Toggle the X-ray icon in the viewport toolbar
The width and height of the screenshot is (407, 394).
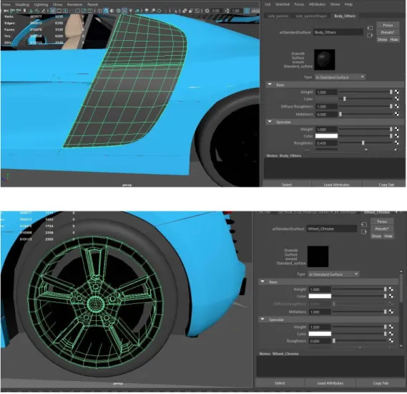pyautogui.click(x=185, y=11)
